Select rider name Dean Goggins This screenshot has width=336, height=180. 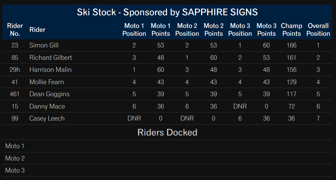click(49, 94)
